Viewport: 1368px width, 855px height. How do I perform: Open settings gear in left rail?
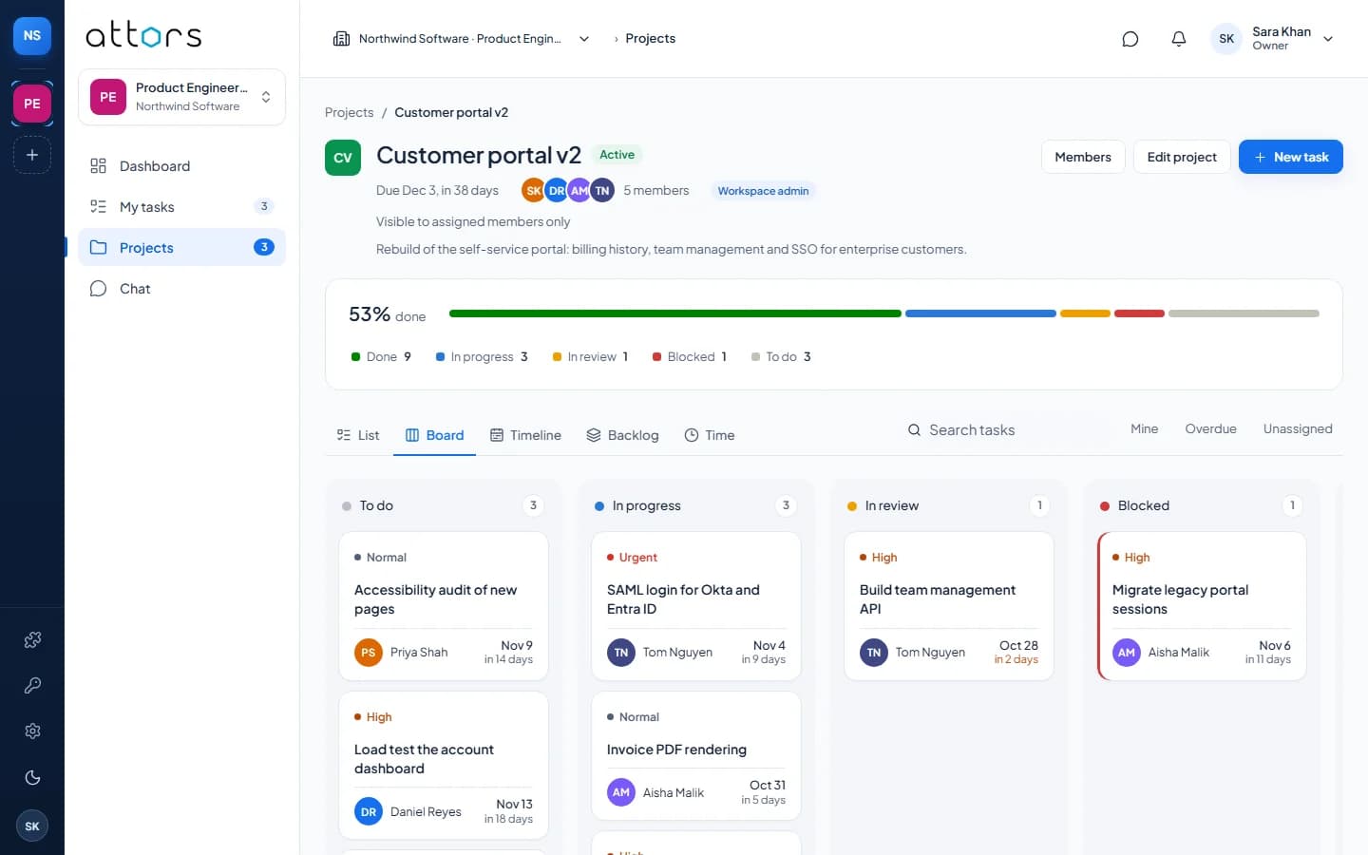[32, 731]
